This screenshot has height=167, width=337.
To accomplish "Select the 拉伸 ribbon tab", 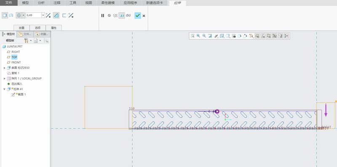I will pos(177,3).
